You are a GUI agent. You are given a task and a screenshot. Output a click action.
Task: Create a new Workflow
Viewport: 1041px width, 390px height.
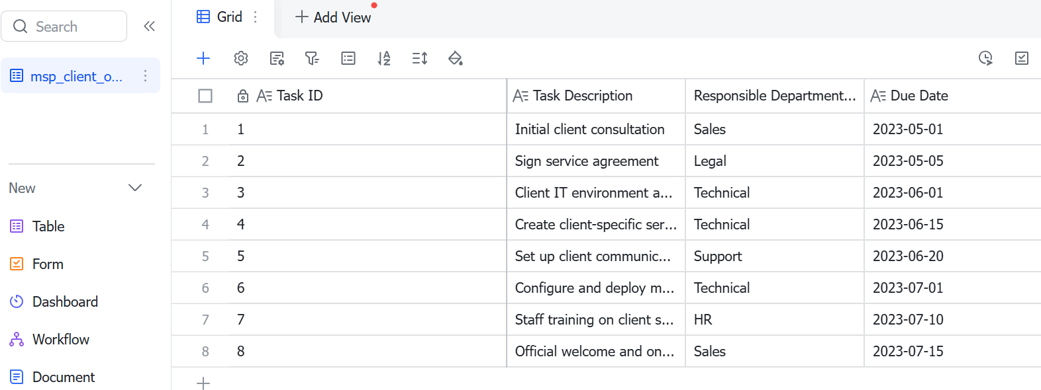tap(50, 339)
